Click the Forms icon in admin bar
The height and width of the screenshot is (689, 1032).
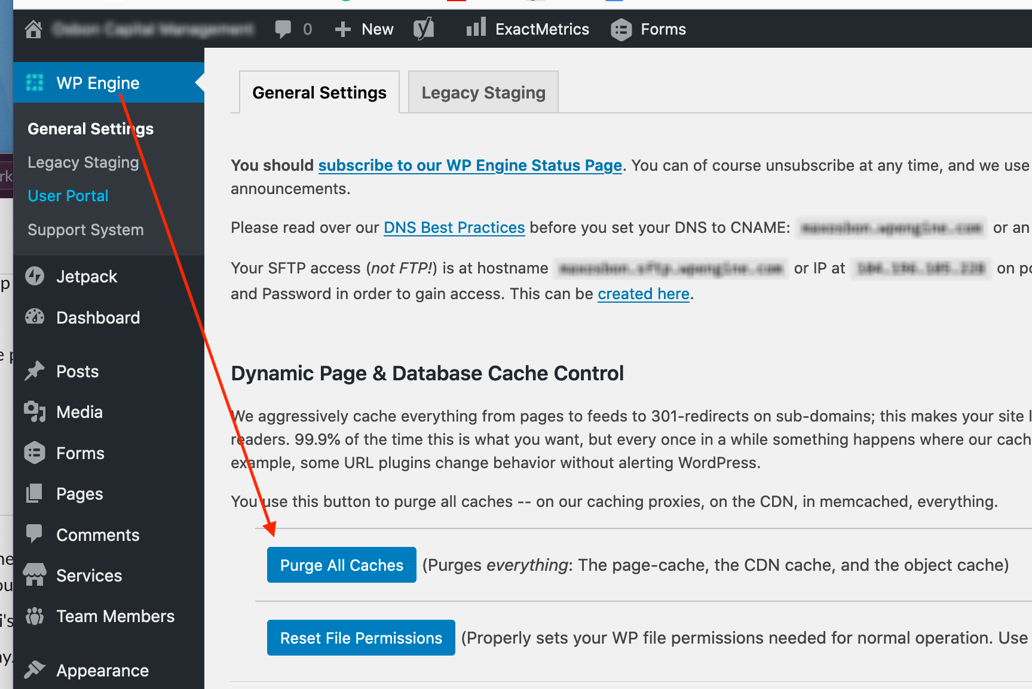[621, 29]
